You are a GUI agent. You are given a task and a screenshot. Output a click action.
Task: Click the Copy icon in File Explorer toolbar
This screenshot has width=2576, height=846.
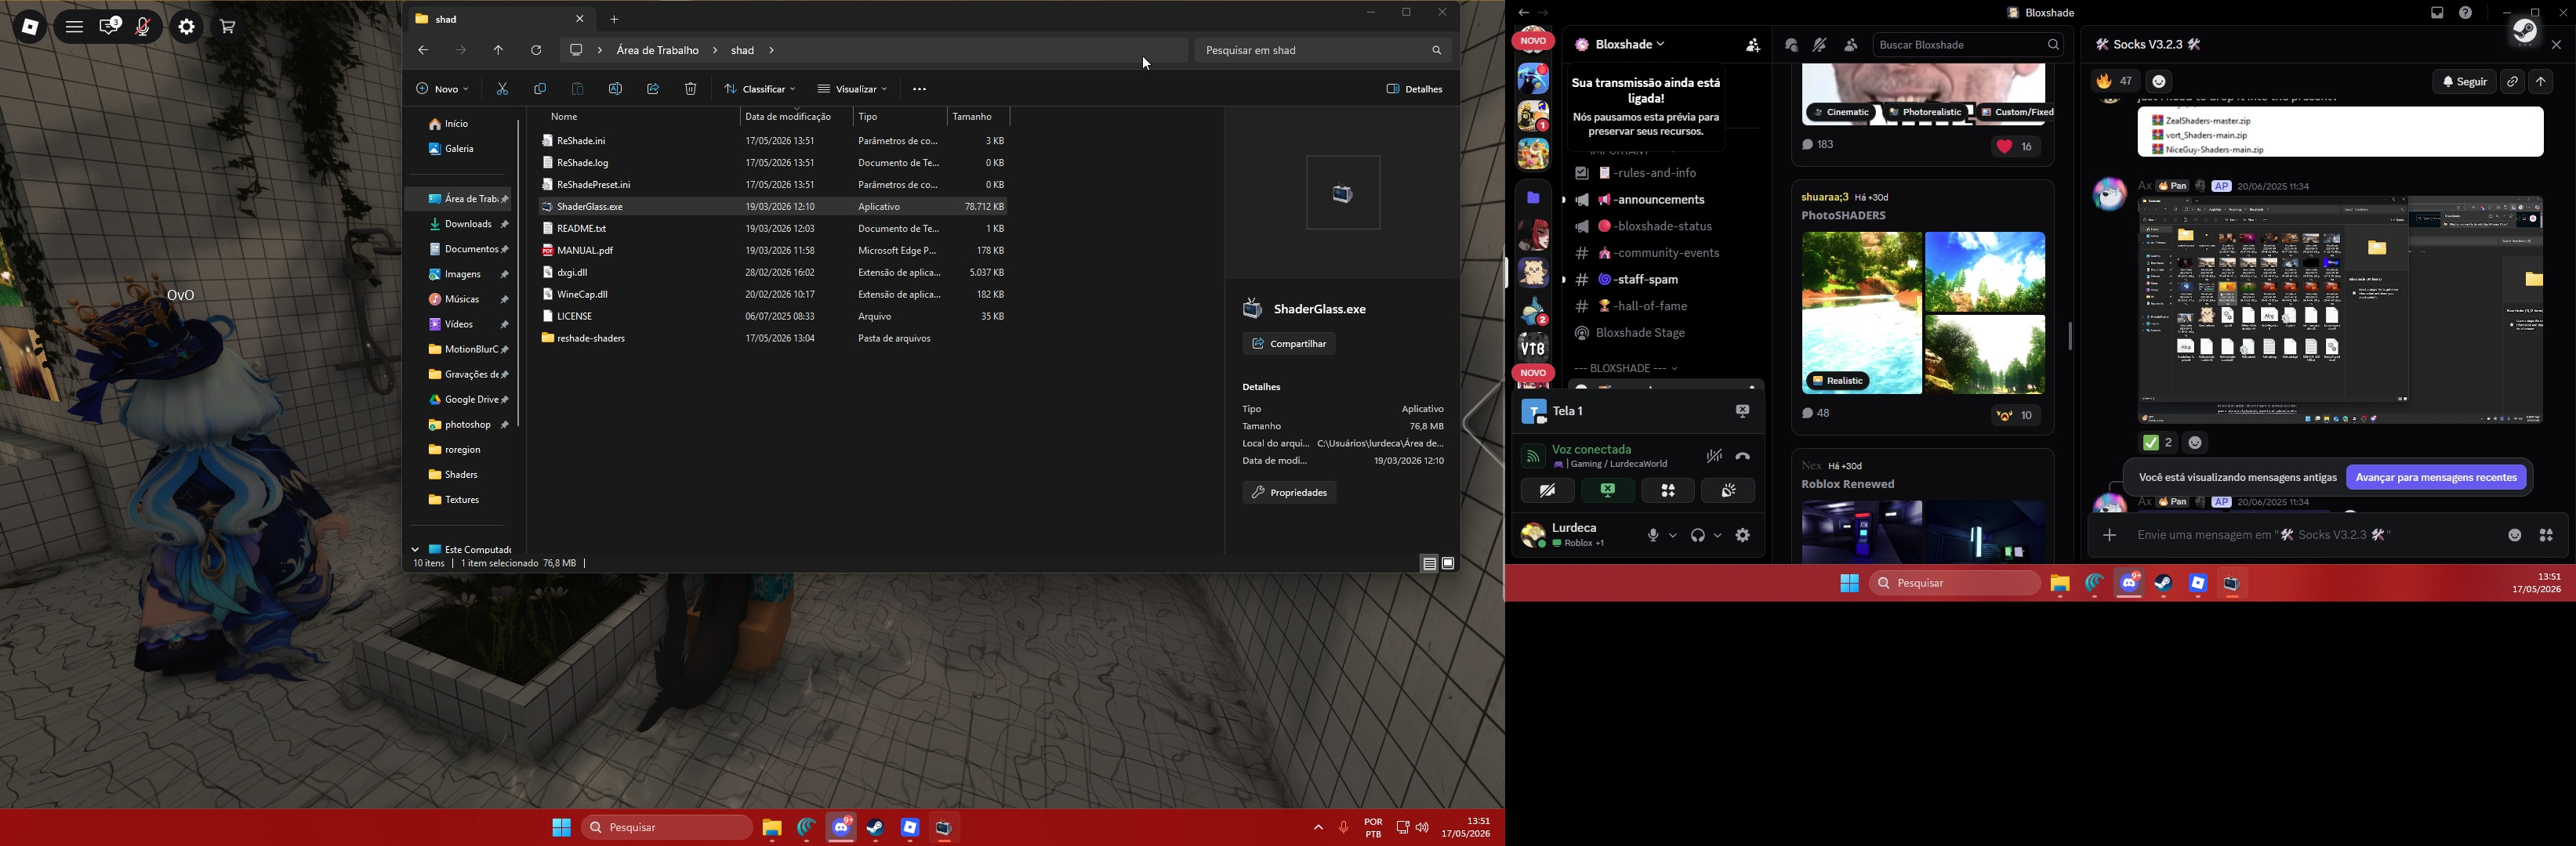(x=540, y=89)
